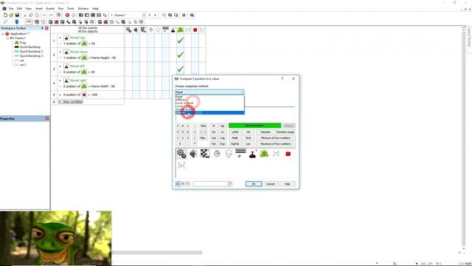Click the green Valid expression bar
The image size is (472, 266).
point(254,126)
